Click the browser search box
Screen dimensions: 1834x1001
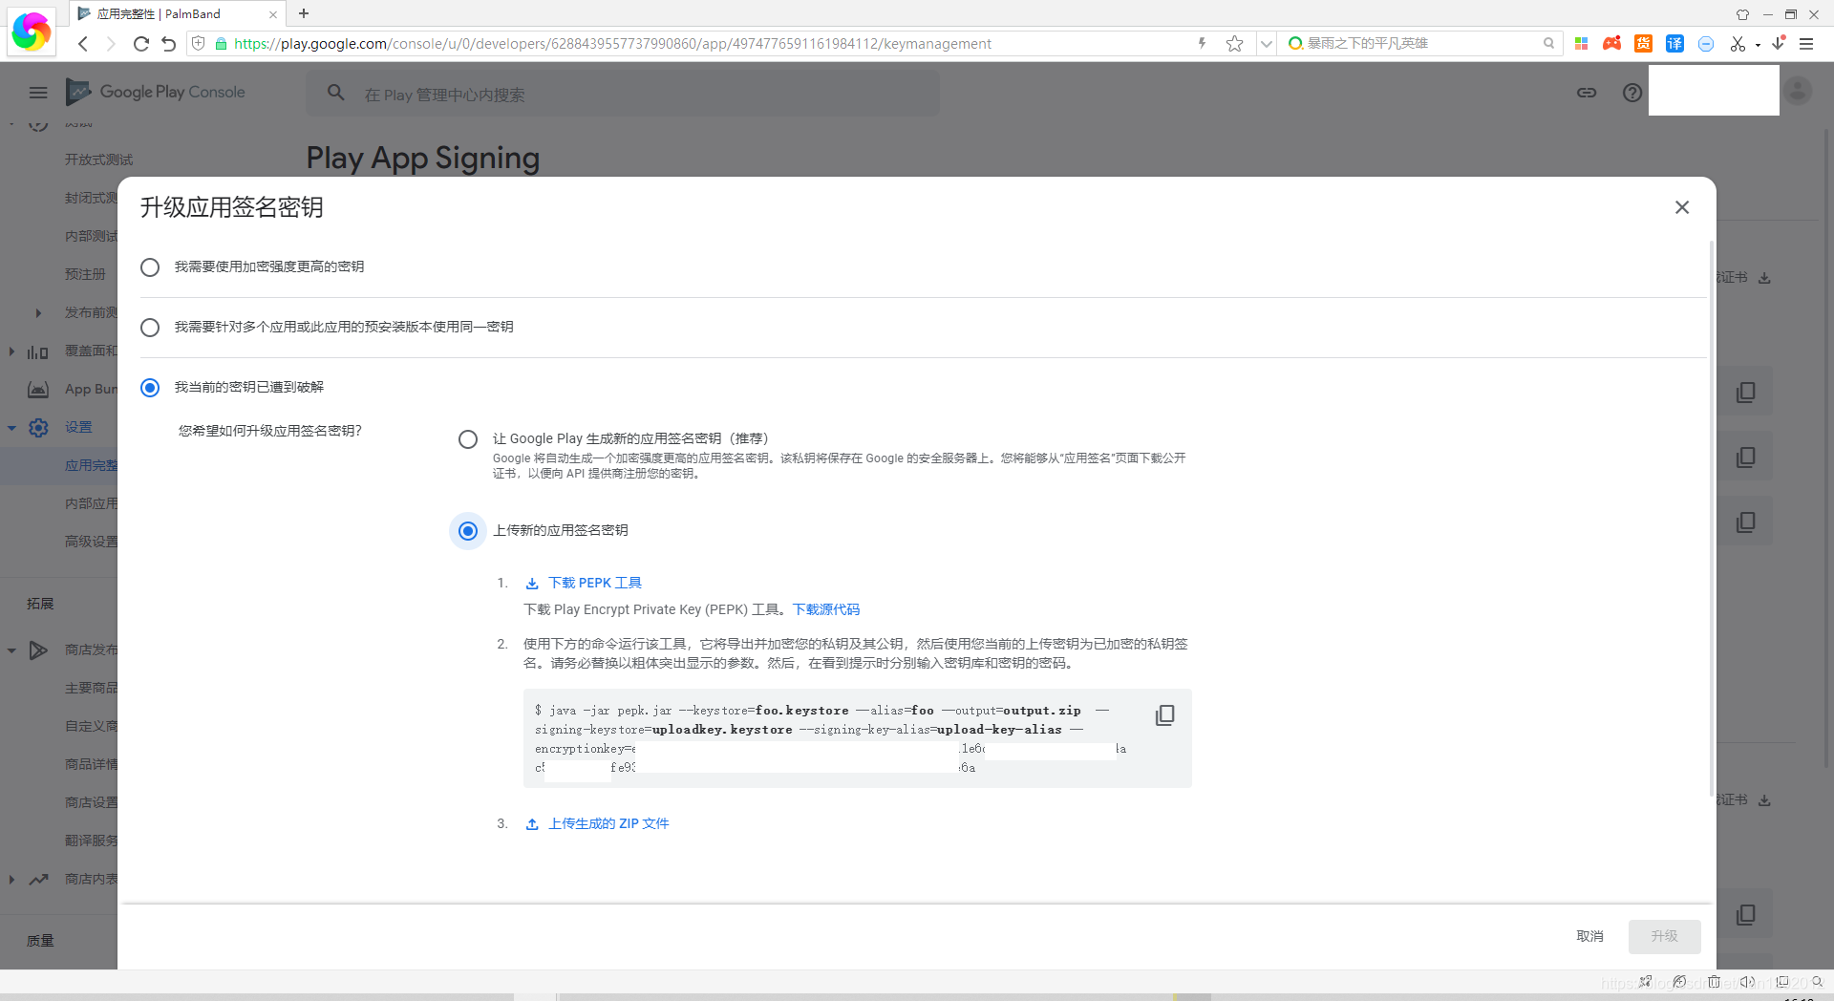[1421, 43]
